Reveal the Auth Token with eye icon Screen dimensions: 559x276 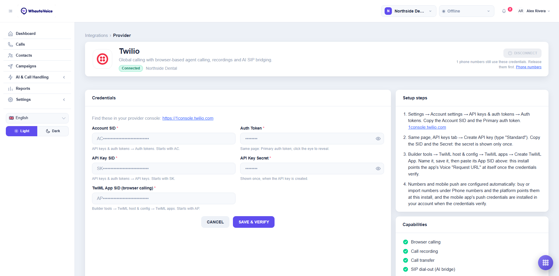(378, 139)
